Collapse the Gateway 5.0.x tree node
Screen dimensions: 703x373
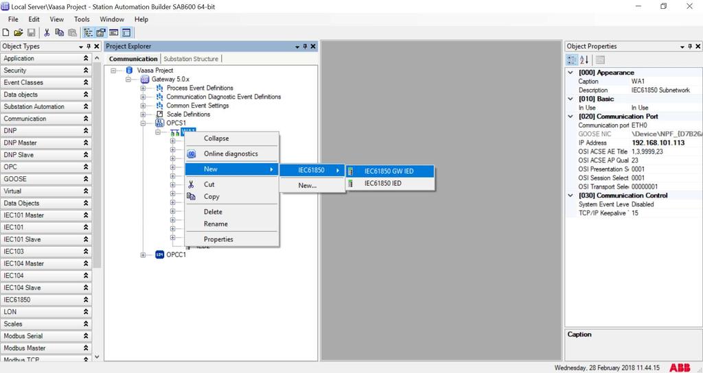click(128, 80)
